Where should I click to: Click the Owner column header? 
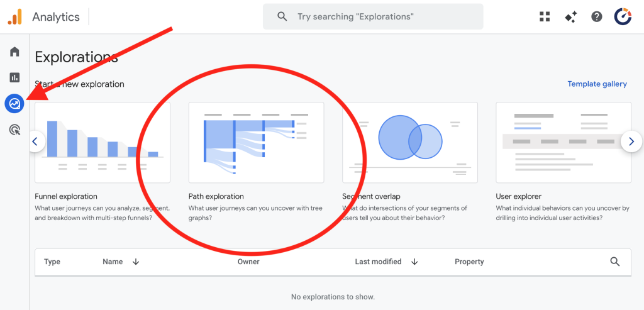248,262
